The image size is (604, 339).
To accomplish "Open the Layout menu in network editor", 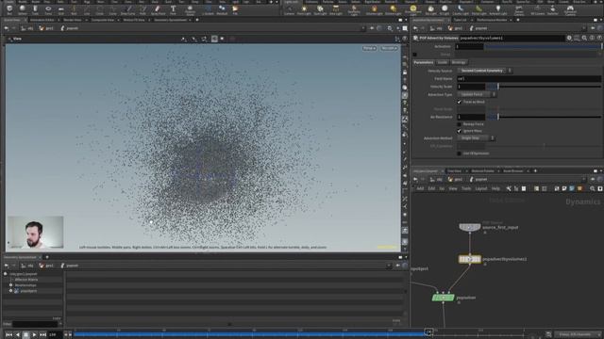I will [480, 188].
